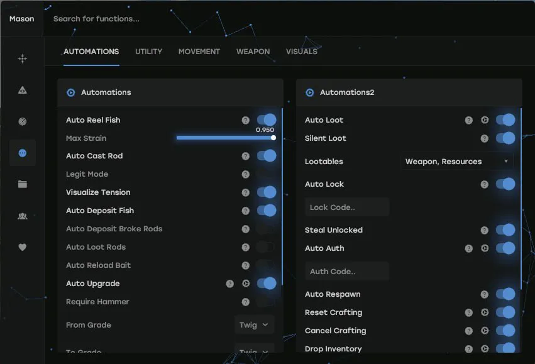Disable Steal Unlocked toggle
Image resolution: width=535 pixels, height=364 pixels.
(x=505, y=230)
